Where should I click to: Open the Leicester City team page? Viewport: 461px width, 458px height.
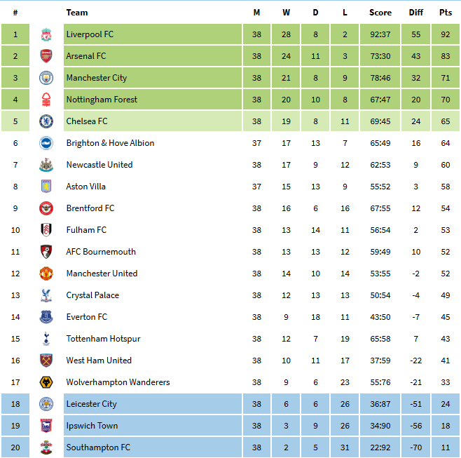(x=92, y=404)
